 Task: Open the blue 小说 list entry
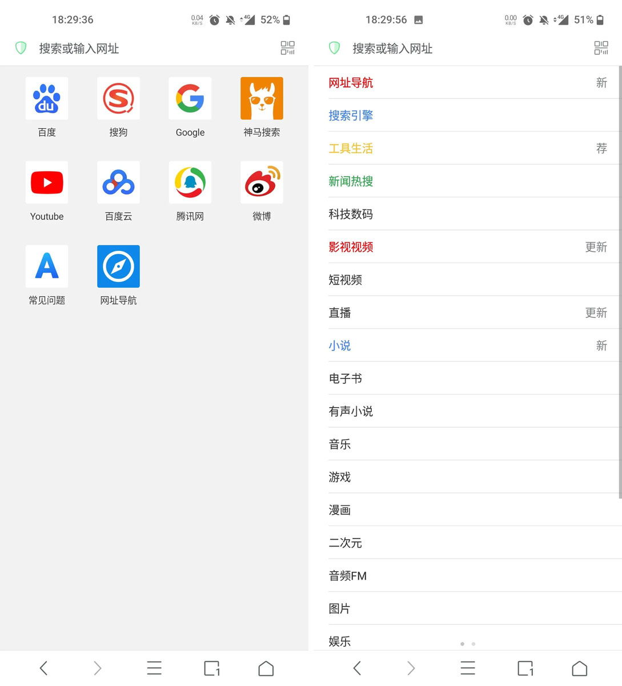[x=468, y=345]
